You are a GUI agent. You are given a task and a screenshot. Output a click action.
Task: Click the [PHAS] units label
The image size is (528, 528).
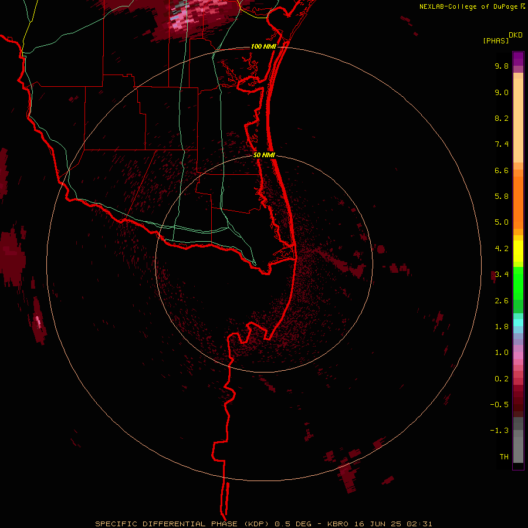click(496, 41)
